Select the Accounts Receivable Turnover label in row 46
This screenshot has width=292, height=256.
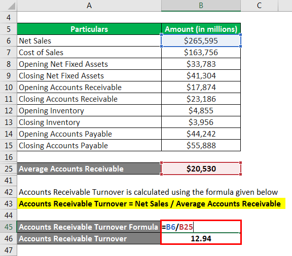[x=89, y=238]
